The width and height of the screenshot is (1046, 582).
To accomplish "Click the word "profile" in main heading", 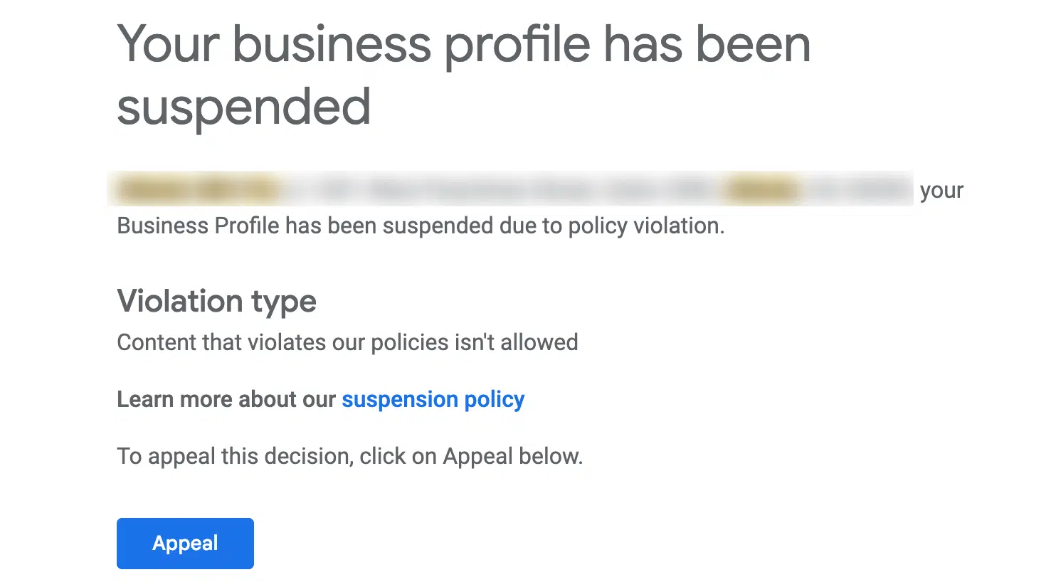I will coord(517,44).
